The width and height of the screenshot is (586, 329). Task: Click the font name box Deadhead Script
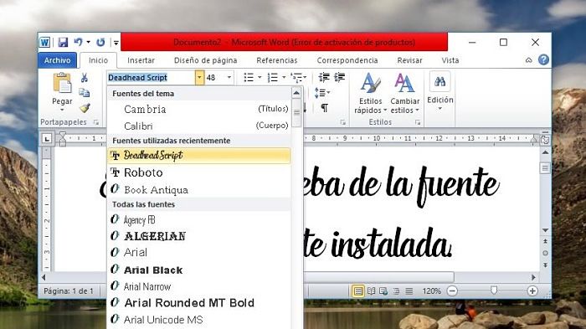[151, 77]
